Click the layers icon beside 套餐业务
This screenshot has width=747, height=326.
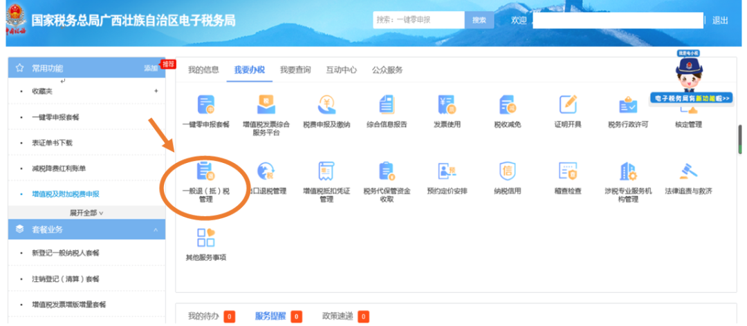(19, 229)
